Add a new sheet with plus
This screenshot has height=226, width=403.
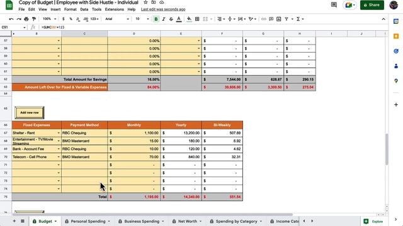pos(14,221)
